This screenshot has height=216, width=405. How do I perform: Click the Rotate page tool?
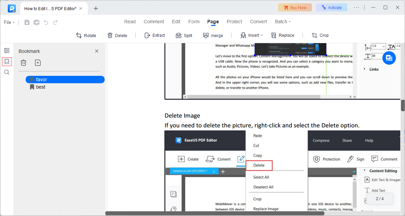[x=86, y=35]
